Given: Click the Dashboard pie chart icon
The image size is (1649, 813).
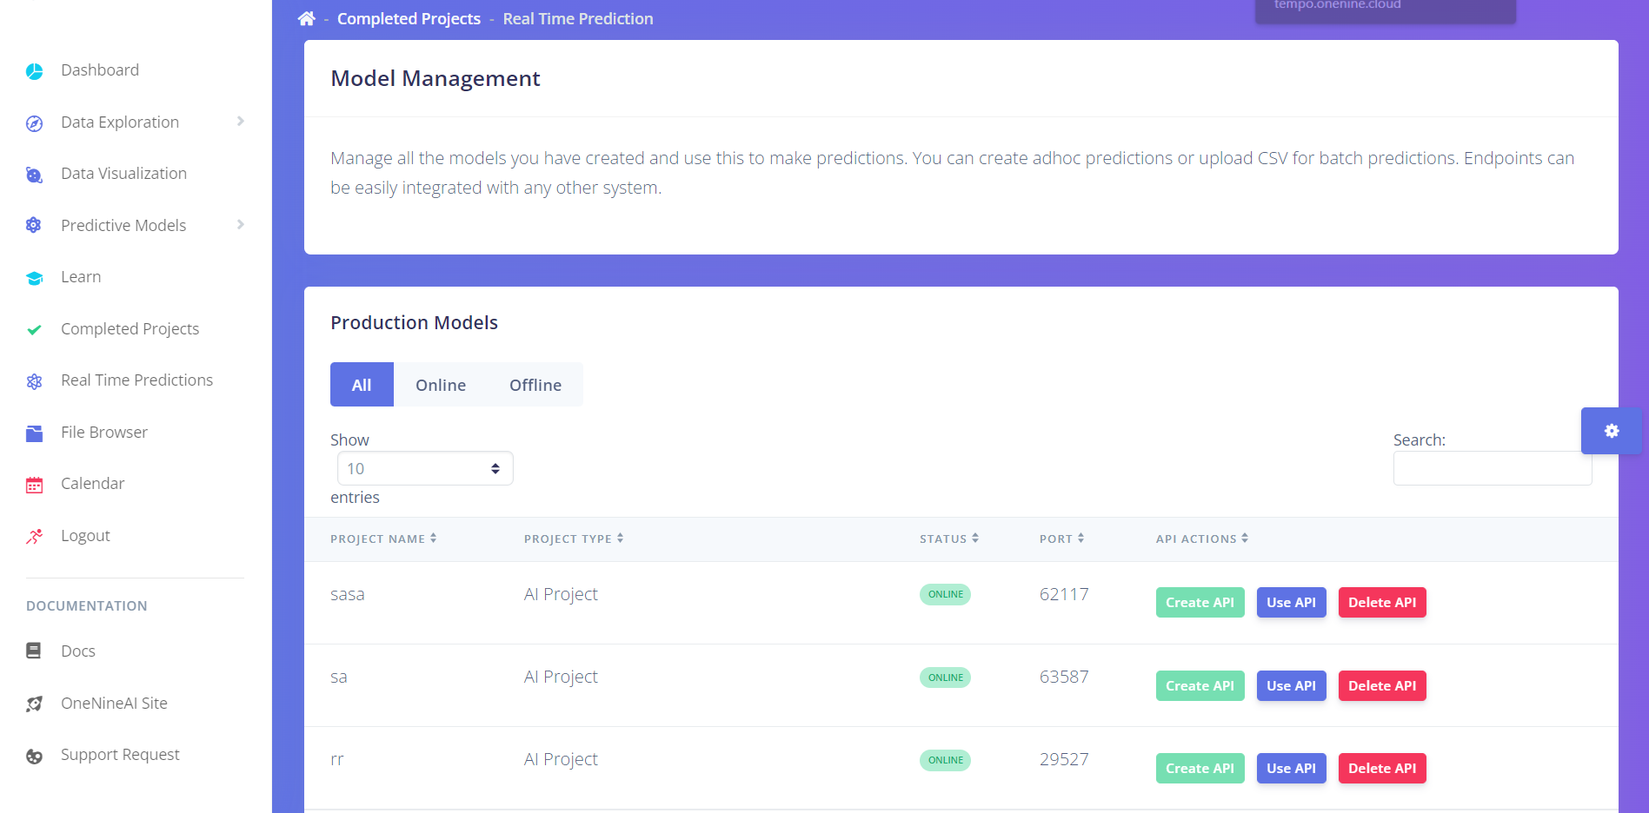Looking at the screenshot, I should [x=34, y=71].
